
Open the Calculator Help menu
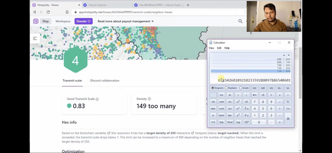227,48
